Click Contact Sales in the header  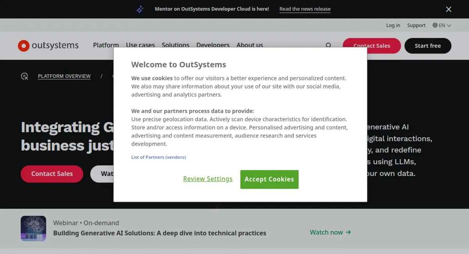click(x=372, y=46)
